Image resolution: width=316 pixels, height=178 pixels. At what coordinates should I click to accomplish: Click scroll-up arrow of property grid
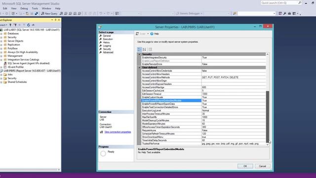pos(268,54)
